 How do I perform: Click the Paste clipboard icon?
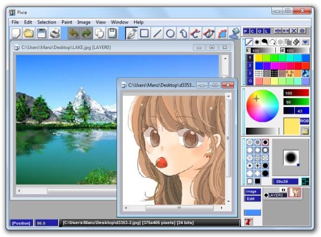click(112, 33)
